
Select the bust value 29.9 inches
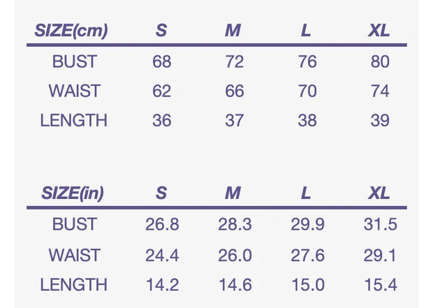pyautogui.click(x=307, y=224)
